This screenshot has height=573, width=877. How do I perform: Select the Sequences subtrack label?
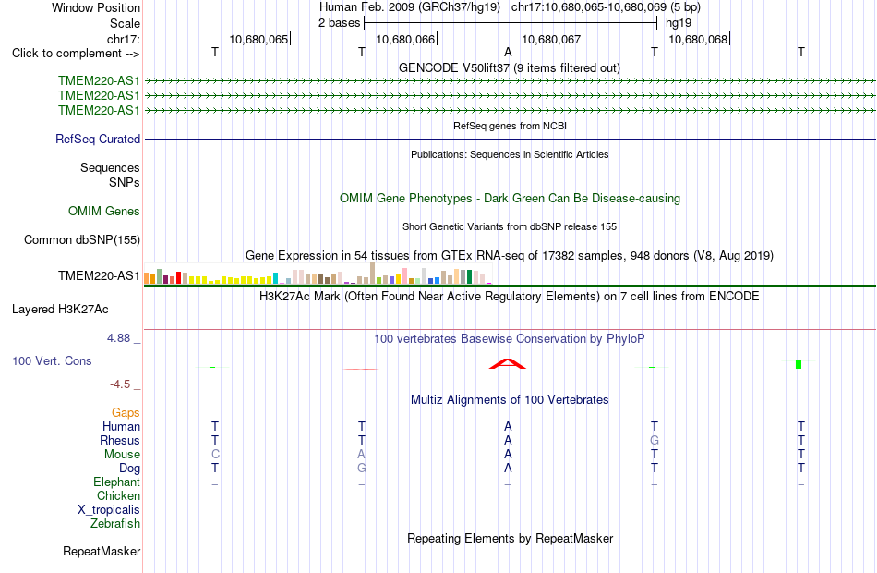[110, 167]
